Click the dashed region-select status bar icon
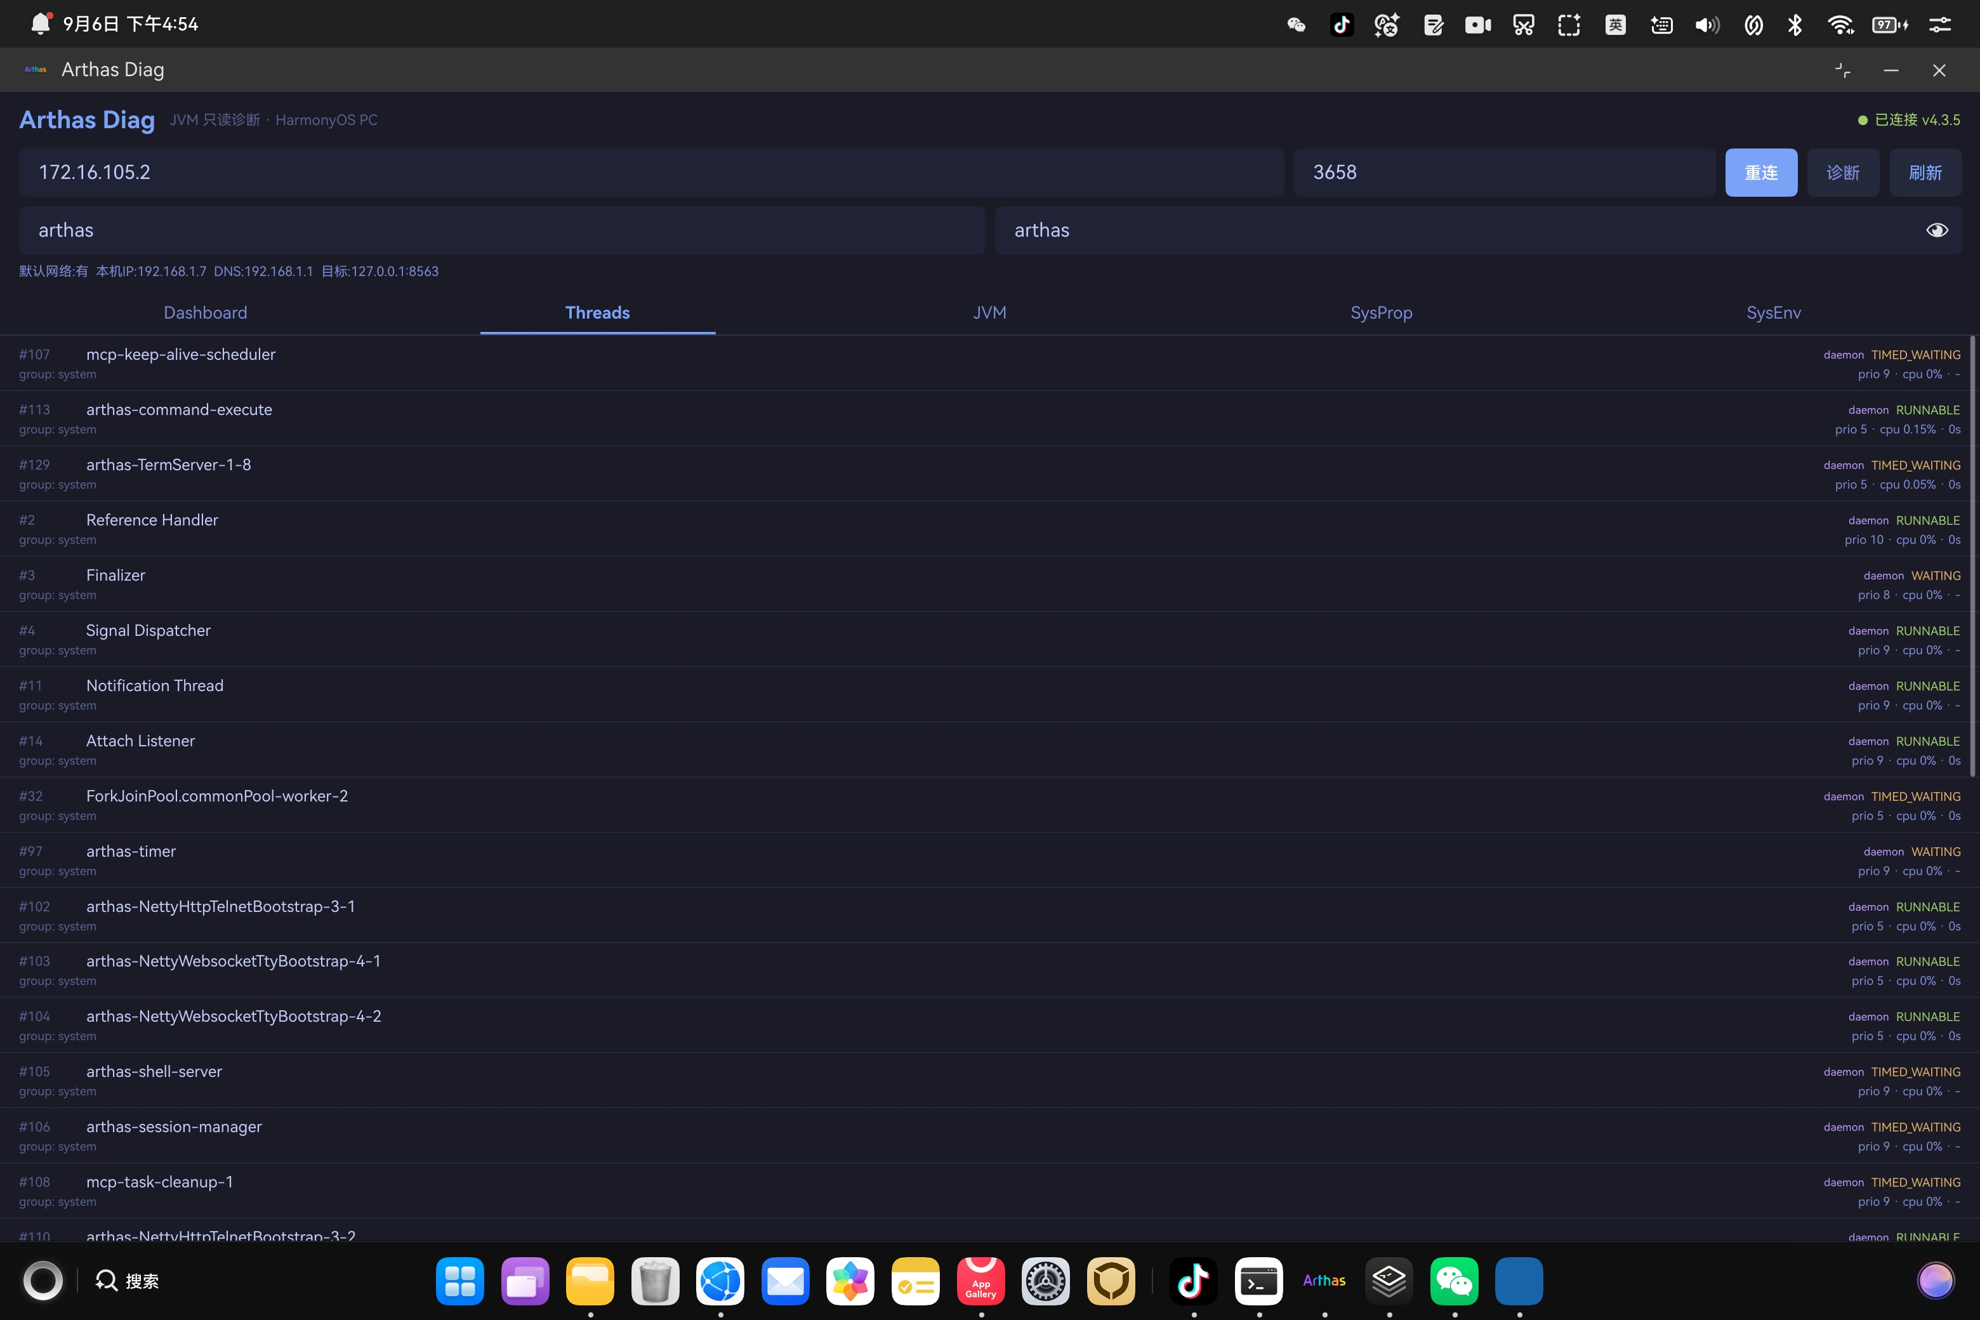The width and height of the screenshot is (1980, 1320). (x=1569, y=24)
